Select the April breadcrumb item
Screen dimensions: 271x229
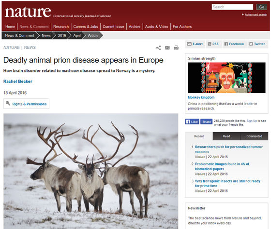[77, 36]
